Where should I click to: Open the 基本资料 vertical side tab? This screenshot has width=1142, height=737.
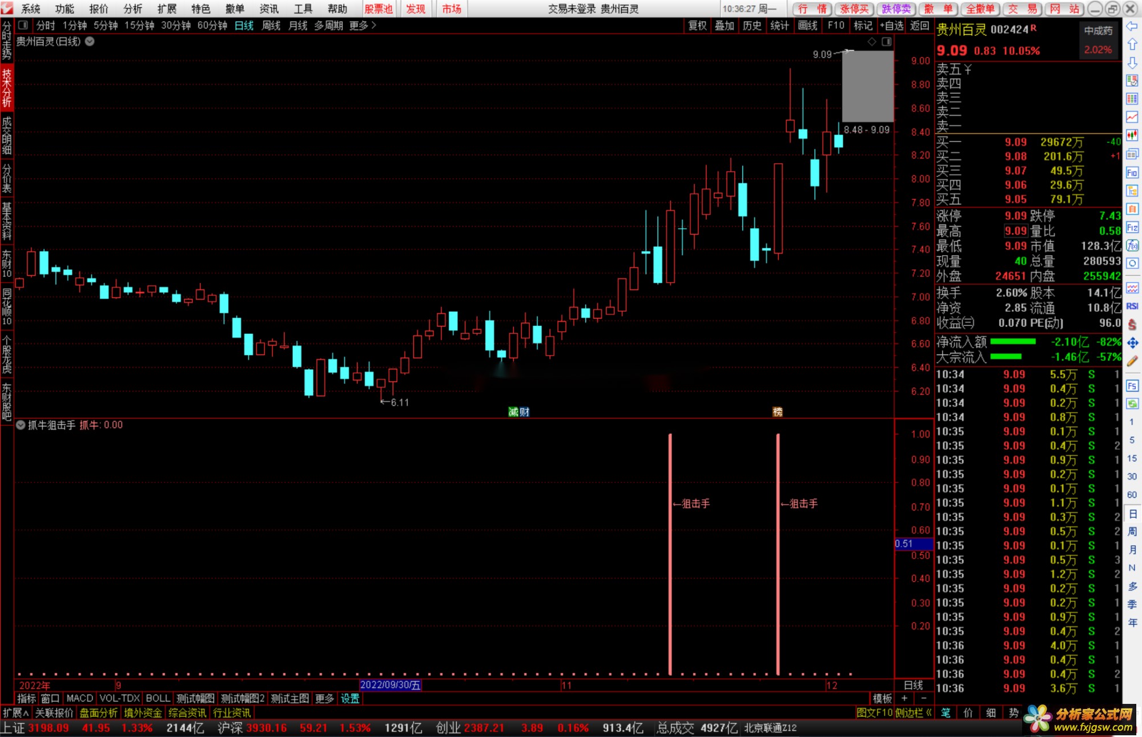tap(6, 221)
